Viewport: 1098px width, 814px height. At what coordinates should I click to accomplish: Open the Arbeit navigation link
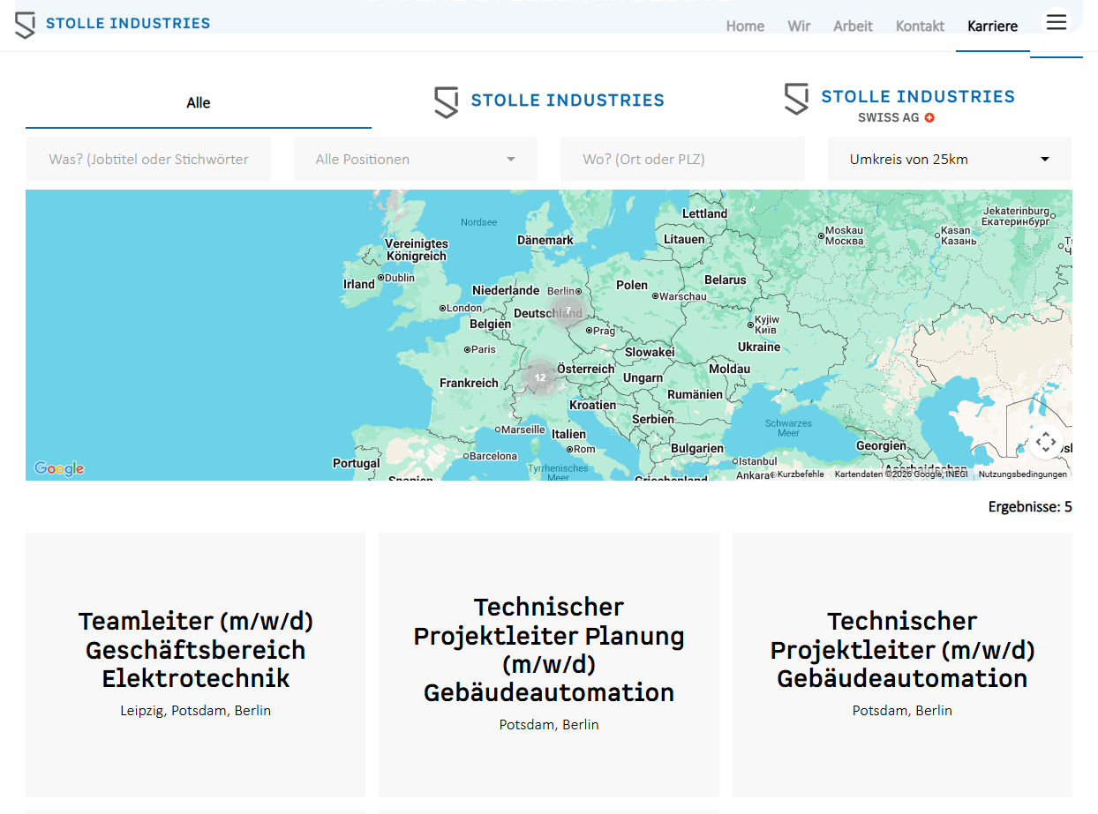click(x=853, y=26)
